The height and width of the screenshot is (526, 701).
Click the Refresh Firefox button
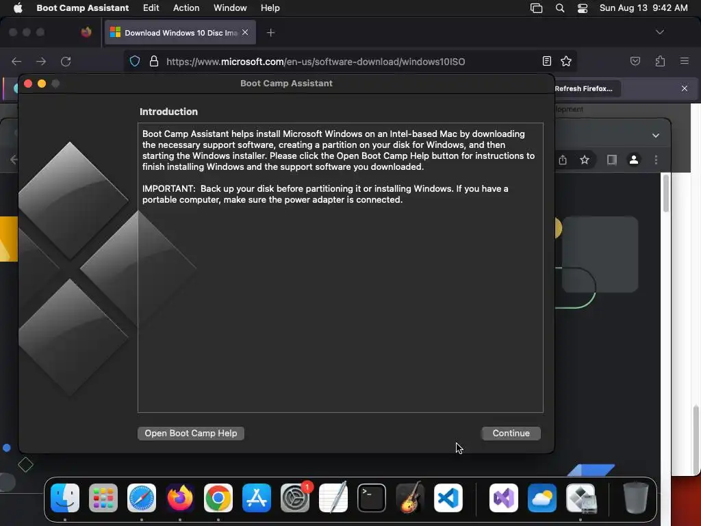coord(586,88)
